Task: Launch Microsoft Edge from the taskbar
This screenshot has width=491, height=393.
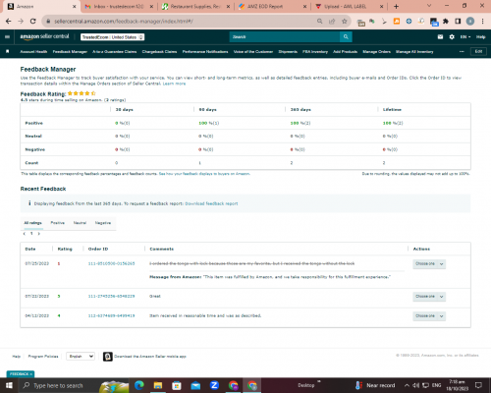Action: [139, 385]
